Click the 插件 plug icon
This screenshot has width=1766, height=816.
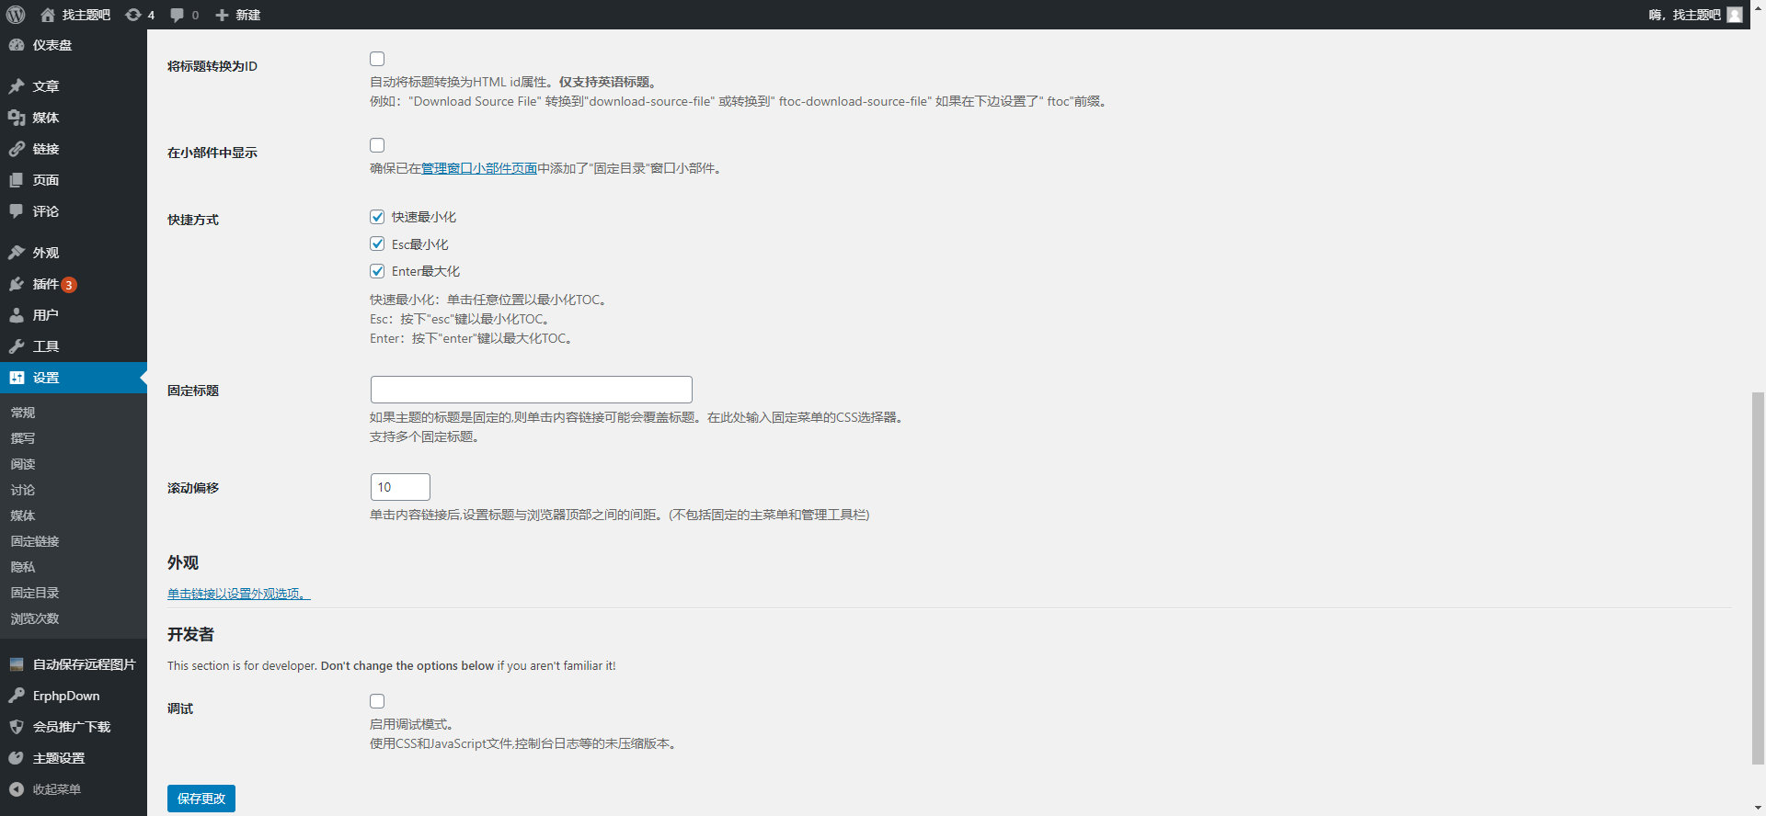point(17,284)
